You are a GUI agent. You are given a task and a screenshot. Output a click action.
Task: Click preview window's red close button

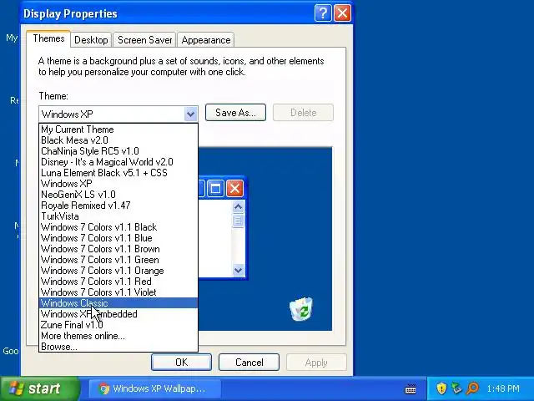(234, 189)
